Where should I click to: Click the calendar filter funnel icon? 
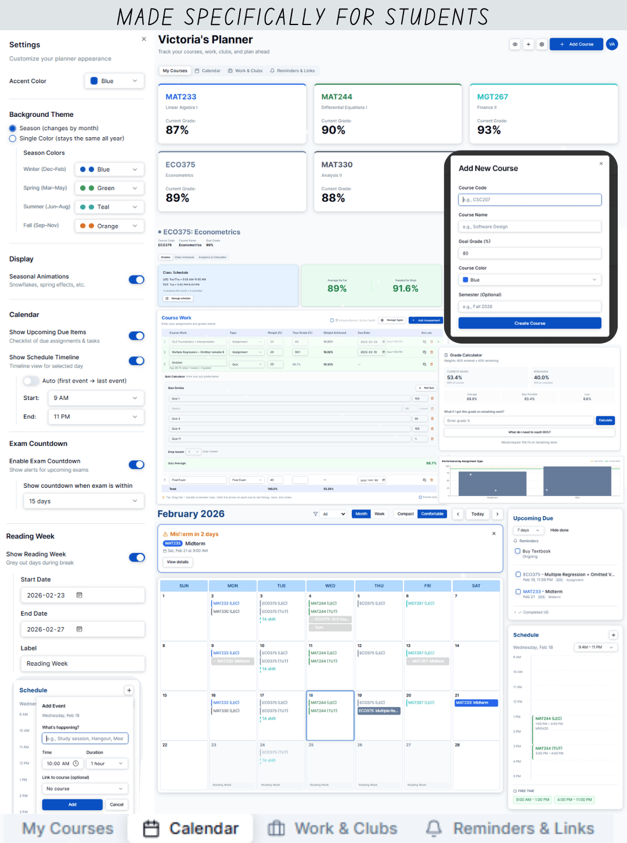(x=315, y=514)
